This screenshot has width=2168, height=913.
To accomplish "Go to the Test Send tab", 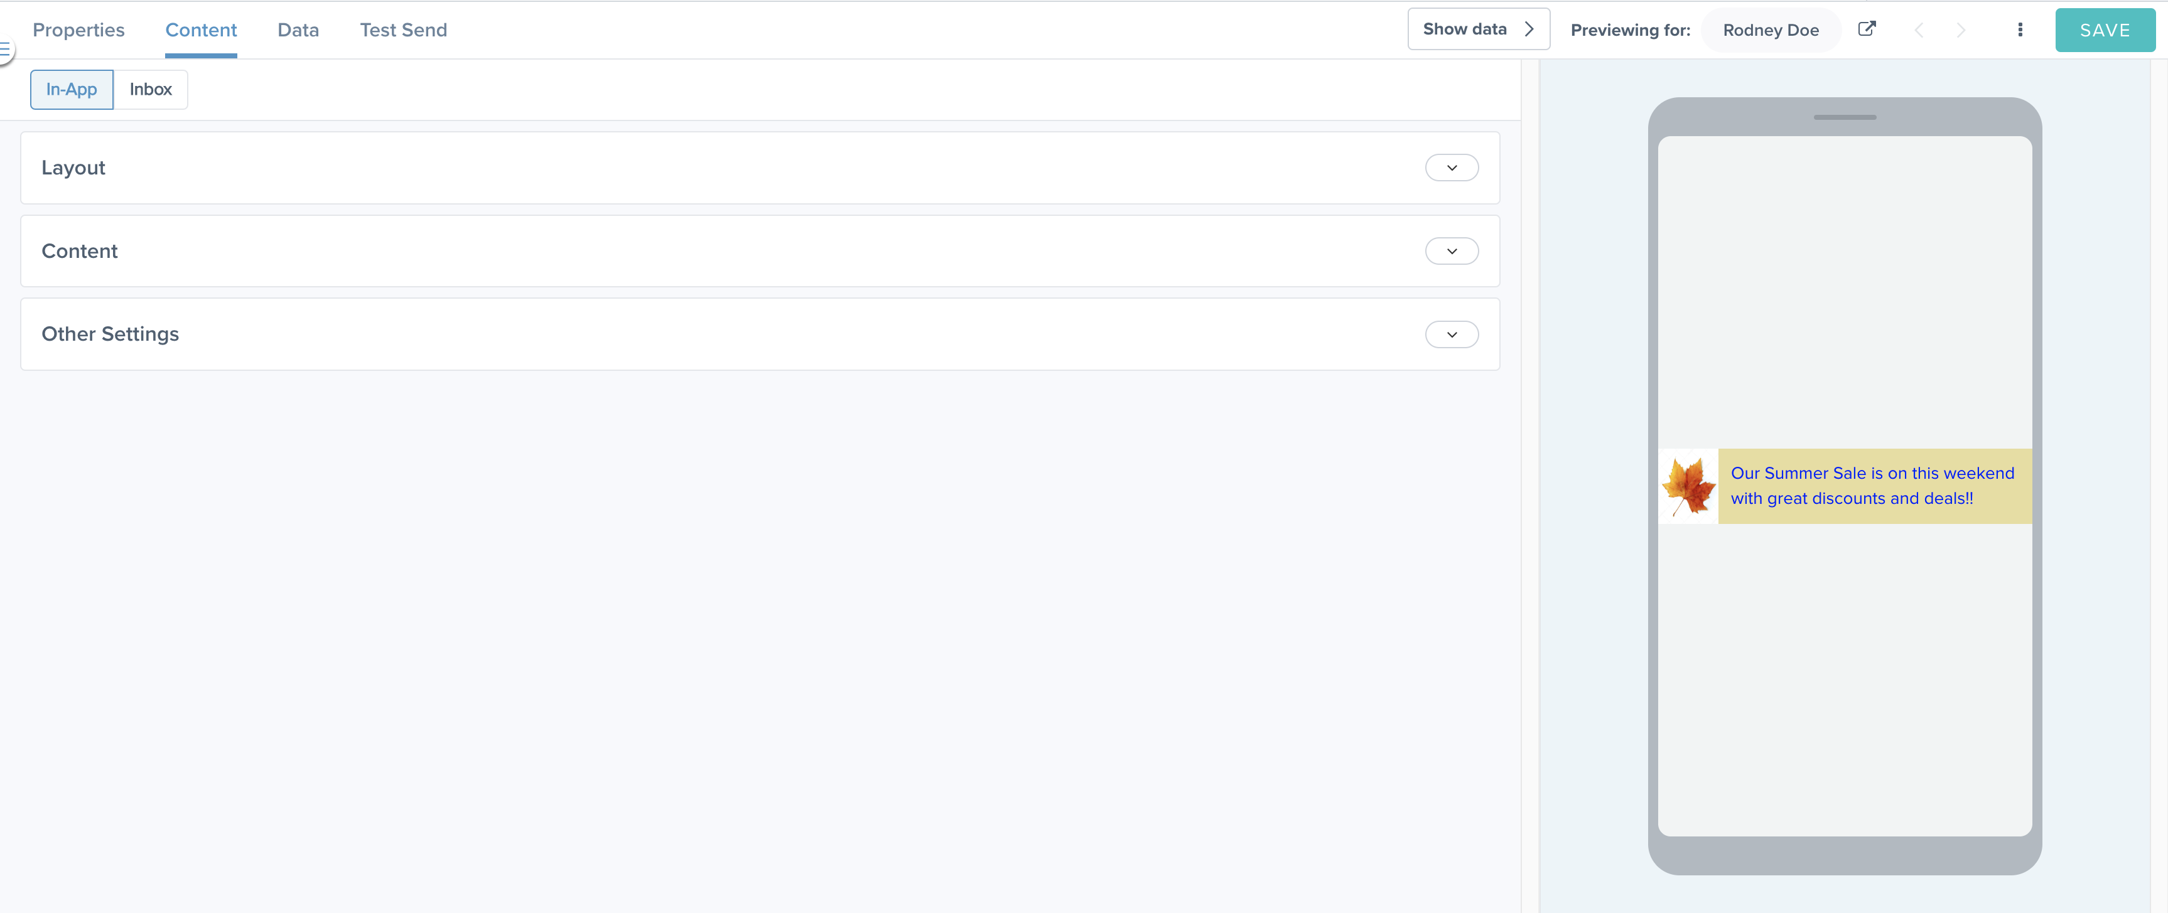I will [x=403, y=29].
